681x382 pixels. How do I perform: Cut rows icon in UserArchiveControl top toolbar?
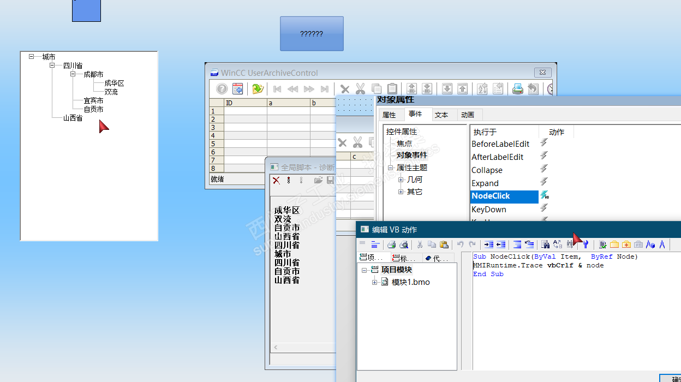(x=361, y=89)
